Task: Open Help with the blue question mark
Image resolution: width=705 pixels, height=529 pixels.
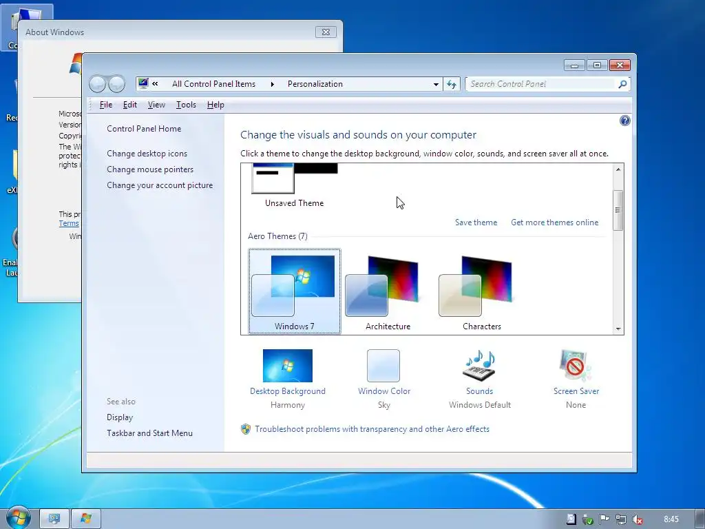Action: click(x=624, y=121)
